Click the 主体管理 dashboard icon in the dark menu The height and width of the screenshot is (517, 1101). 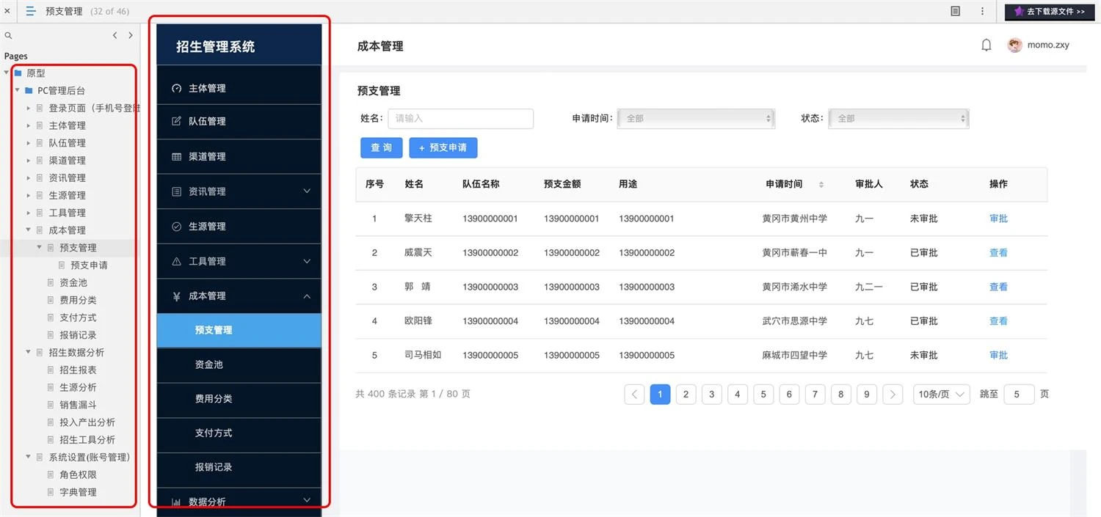176,88
